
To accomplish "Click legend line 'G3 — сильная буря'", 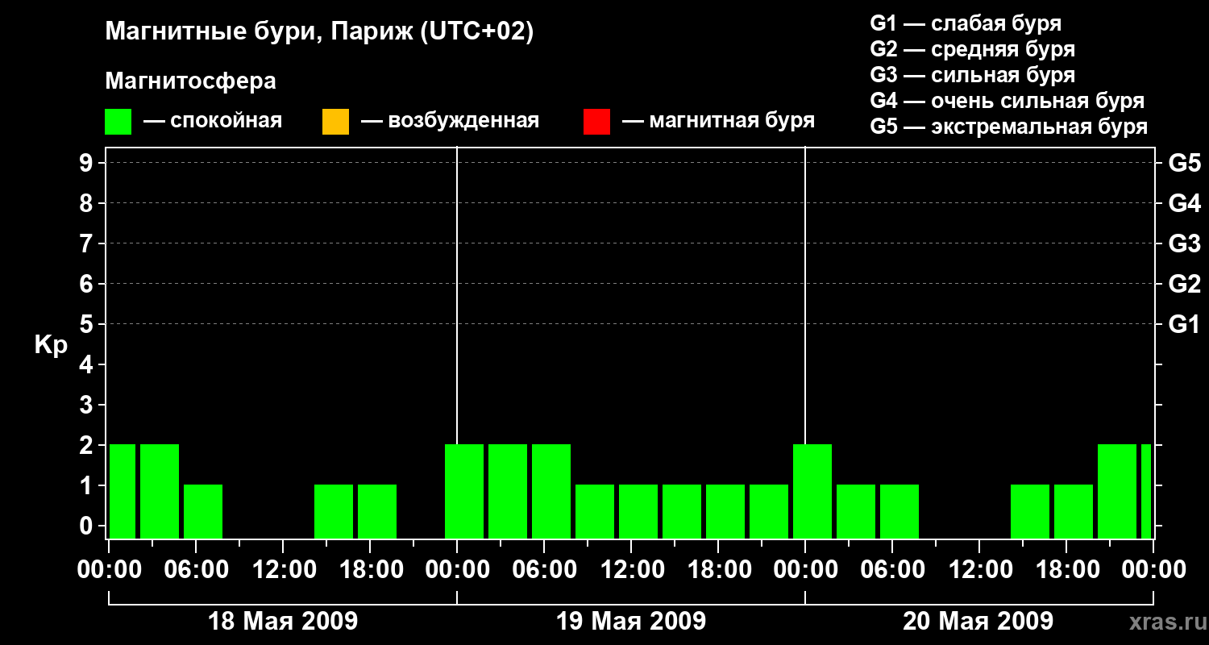I will pyautogui.click(x=972, y=75).
